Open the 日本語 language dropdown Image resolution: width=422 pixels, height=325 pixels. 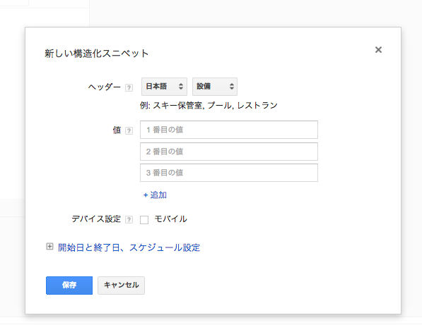(x=164, y=87)
